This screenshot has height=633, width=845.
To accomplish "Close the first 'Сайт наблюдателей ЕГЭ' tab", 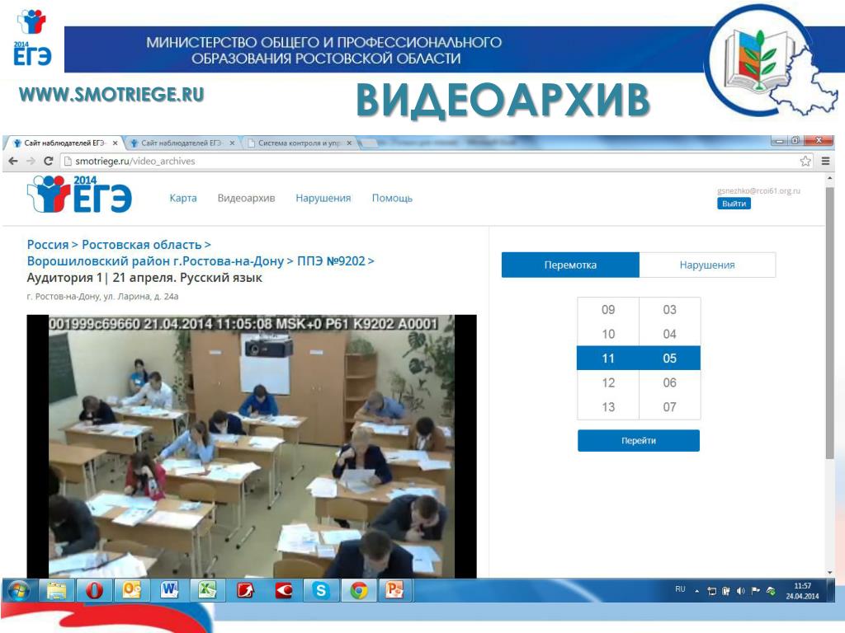I will pyautogui.click(x=115, y=143).
